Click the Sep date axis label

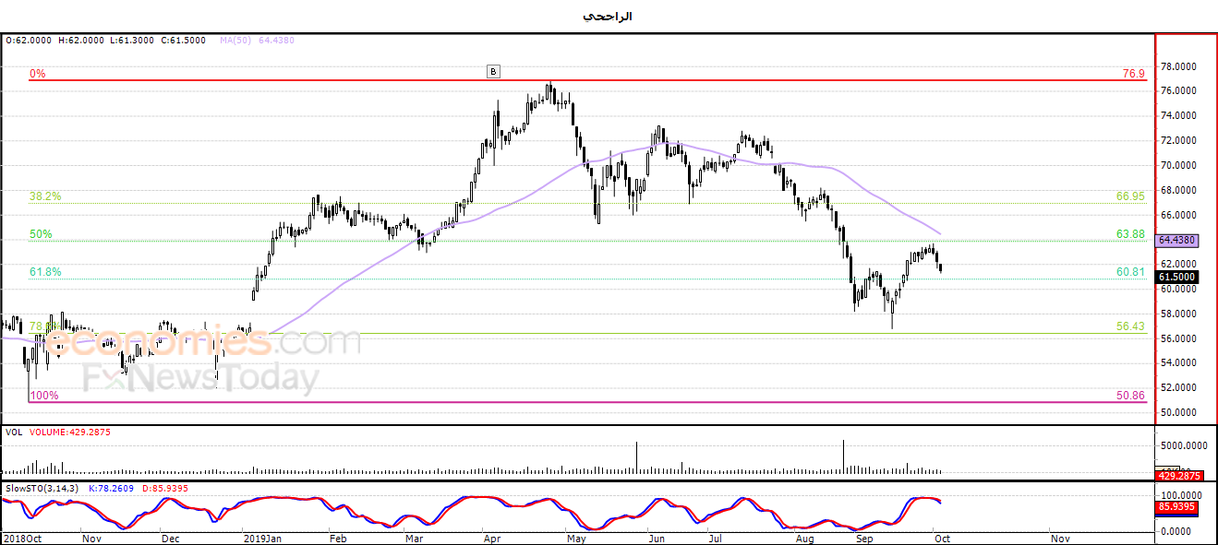pyautogui.click(x=864, y=538)
